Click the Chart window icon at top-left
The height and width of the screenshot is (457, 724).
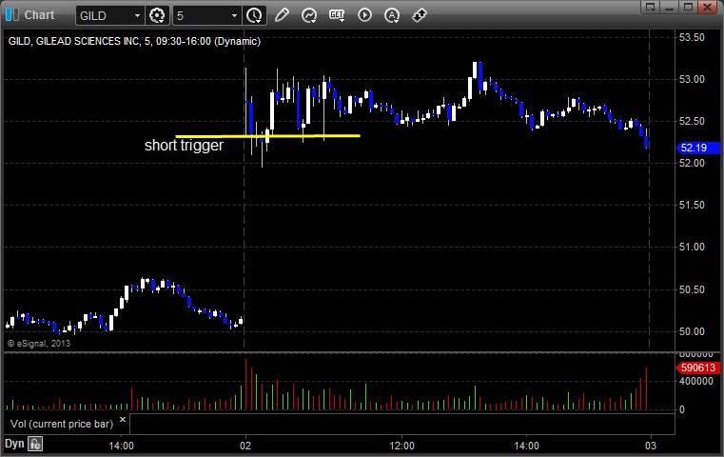click(x=12, y=15)
